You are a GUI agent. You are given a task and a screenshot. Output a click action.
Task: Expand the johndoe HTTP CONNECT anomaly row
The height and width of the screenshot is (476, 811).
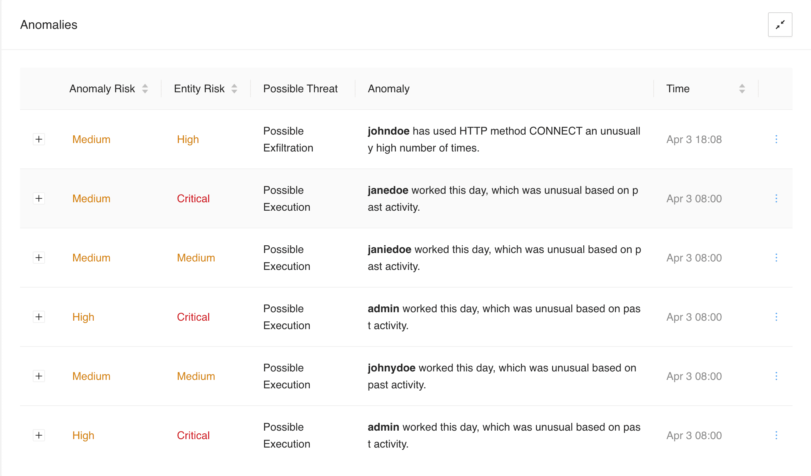pos(39,139)
